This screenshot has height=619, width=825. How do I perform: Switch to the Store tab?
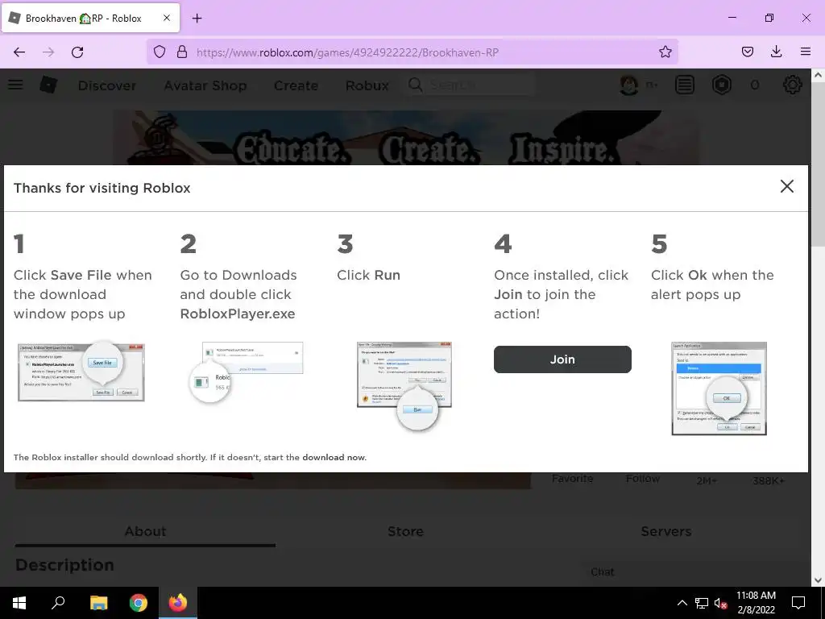[x=405, y=532]
